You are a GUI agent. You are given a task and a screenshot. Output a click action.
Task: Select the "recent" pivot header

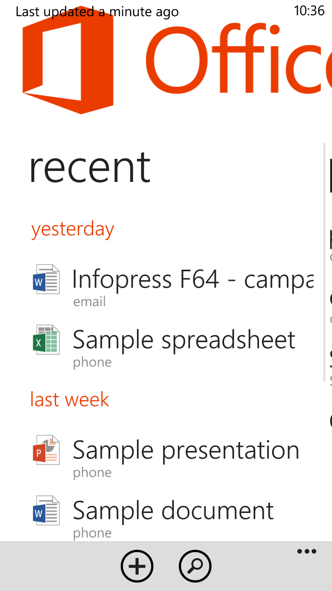(90, 167)
